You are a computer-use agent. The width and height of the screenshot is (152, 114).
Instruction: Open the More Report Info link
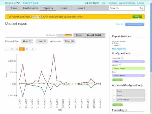click(119, 49)
